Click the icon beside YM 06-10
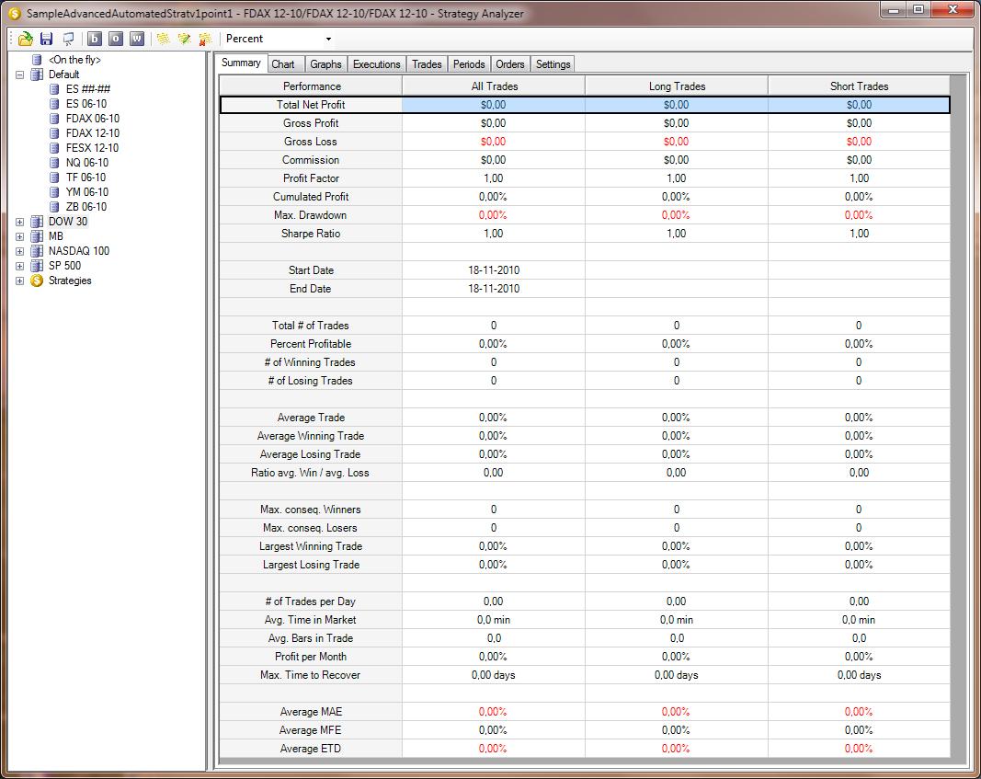The height and width of the screenshot is (779, 981). [x=54, y=192]
